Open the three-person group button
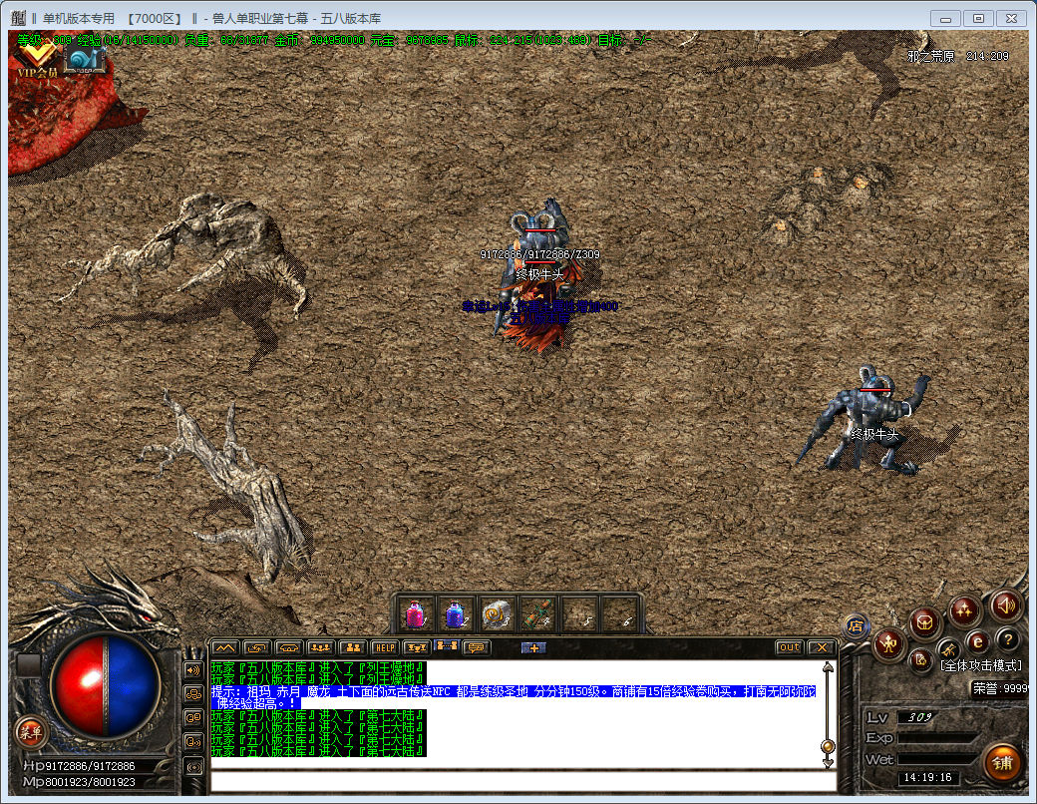The image size is (1037, 804). click(x=320, y=647)
